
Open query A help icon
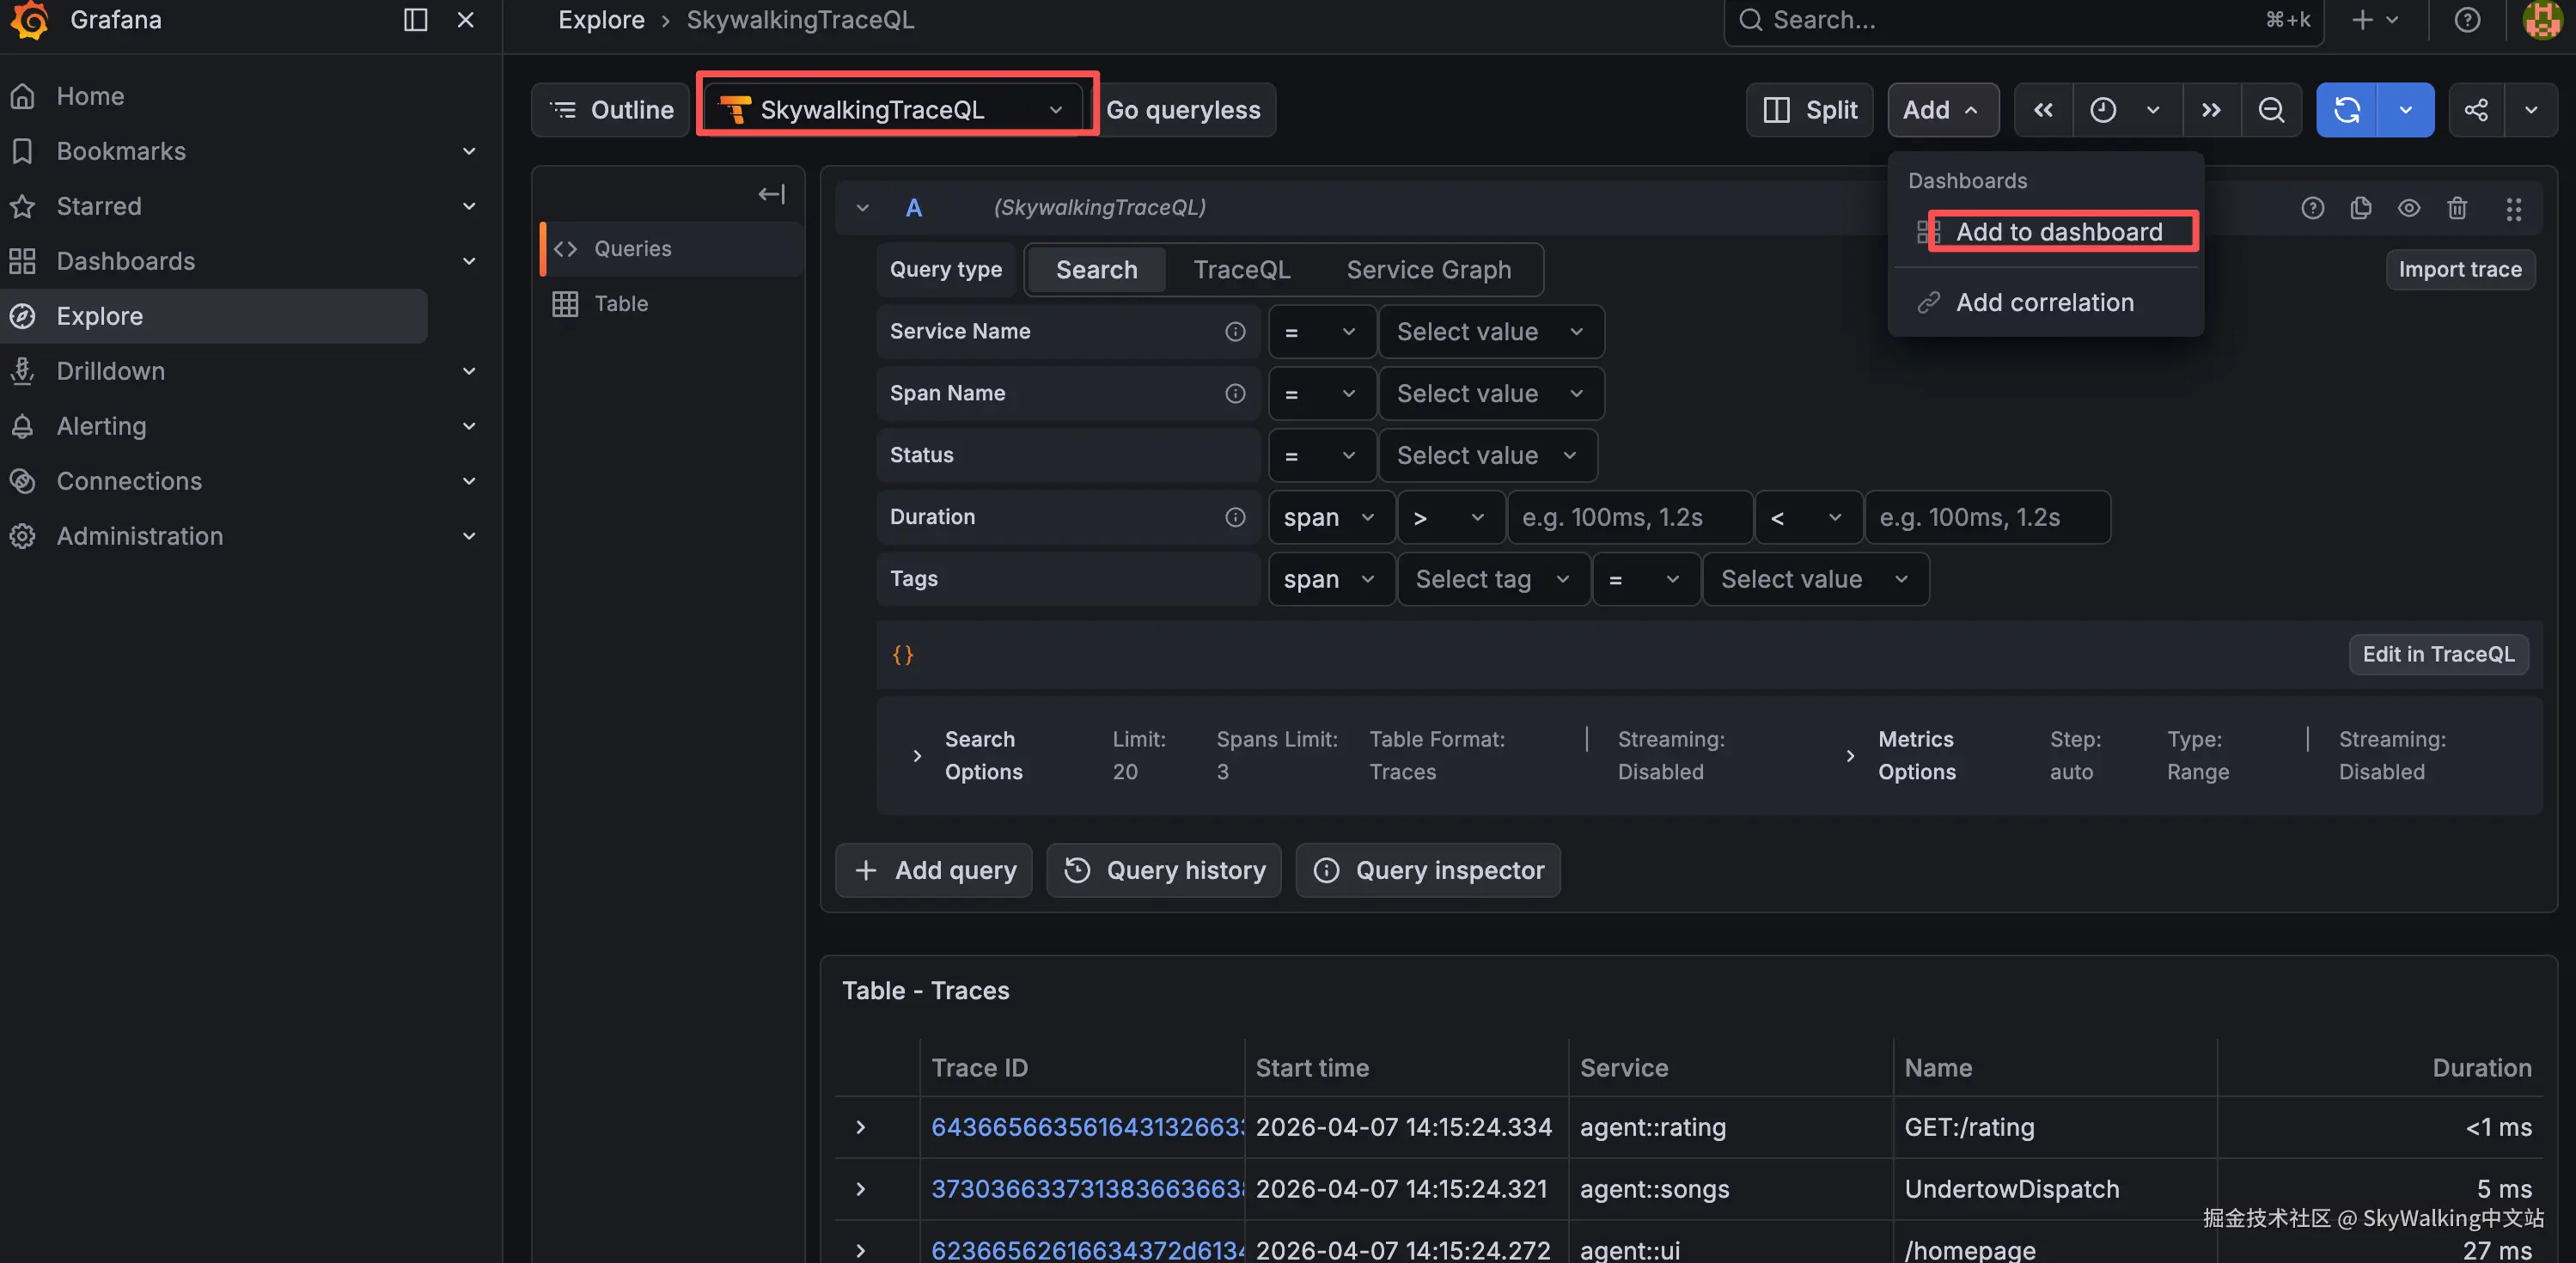click(2312, 208)
